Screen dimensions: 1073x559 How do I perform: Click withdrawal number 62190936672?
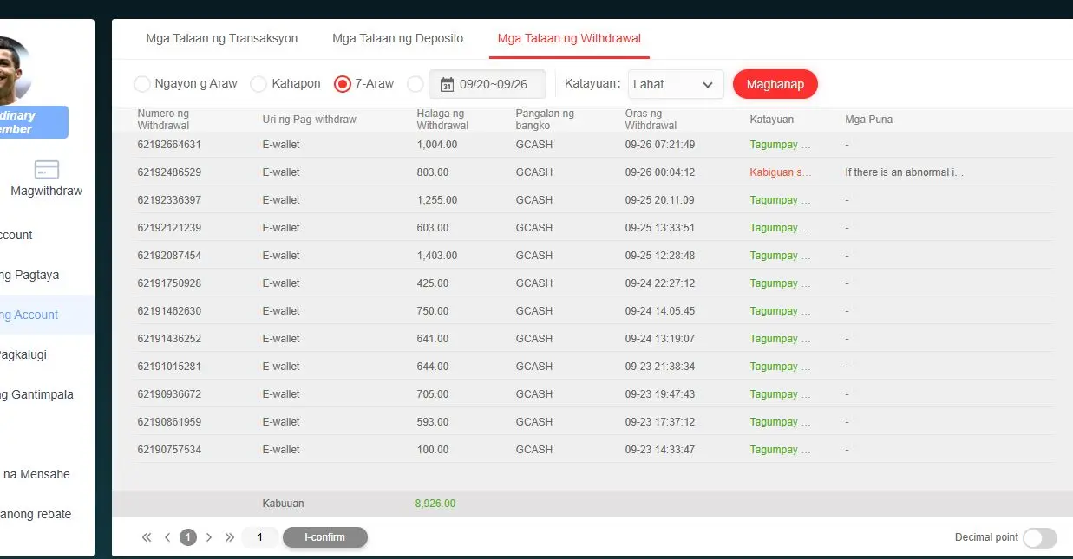click(169, 394)
